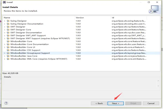Expand the WindowBuilder Java Core row

pyautogui.click(x=5, y=56)
